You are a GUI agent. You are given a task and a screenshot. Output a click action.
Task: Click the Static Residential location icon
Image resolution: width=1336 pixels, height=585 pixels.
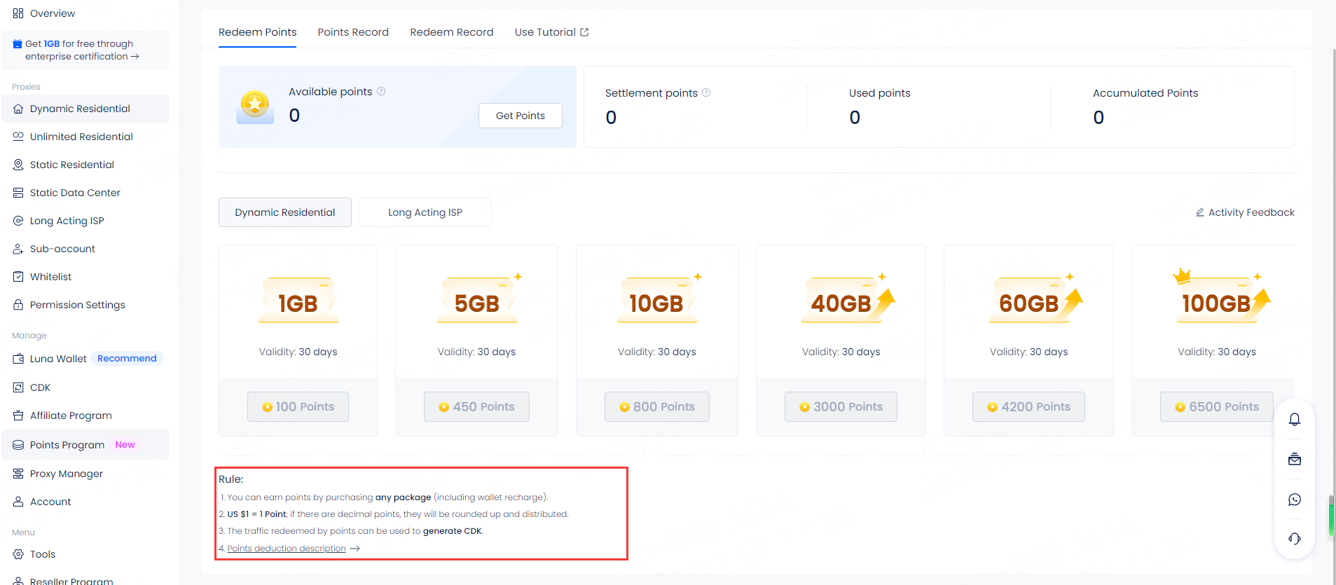18,165
